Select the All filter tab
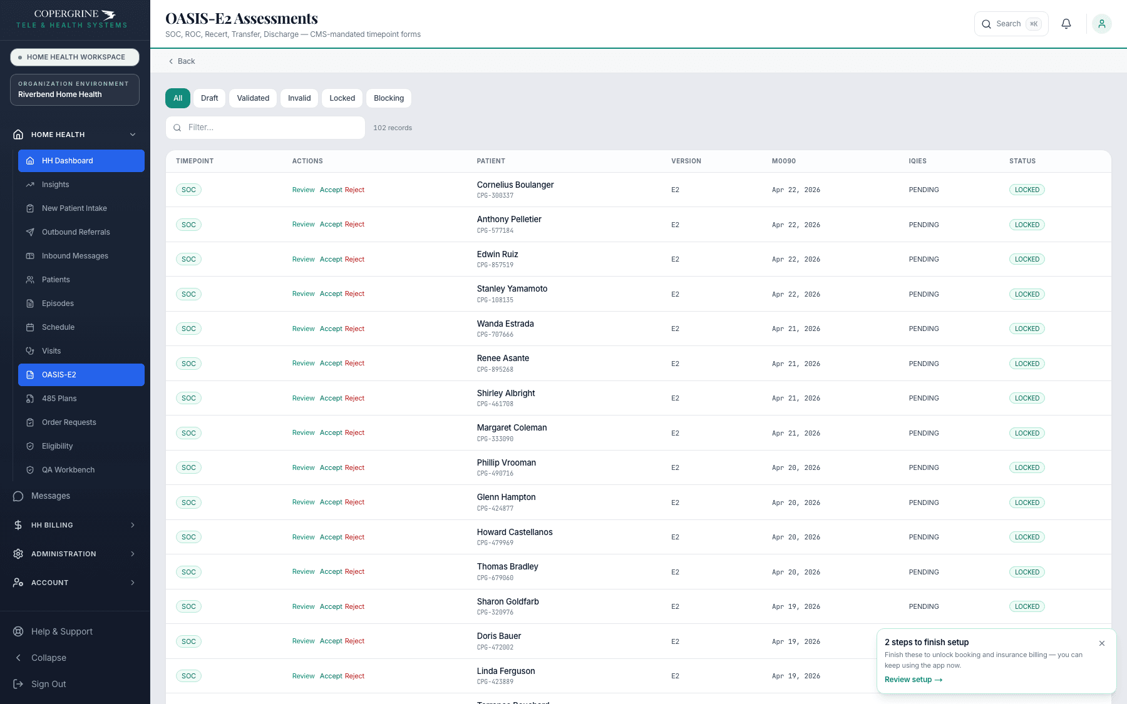Screen dimensions: 1127x704 click(x=178, y=98)
